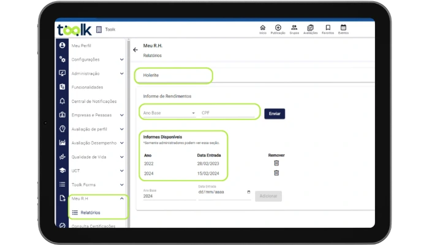Collapse the Meu R.H sidebar section
This screenshot has width=429, height=245.
point(121,198)
